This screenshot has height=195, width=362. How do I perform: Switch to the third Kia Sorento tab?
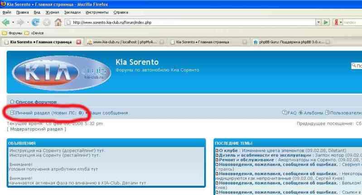(x=208, y=42)
